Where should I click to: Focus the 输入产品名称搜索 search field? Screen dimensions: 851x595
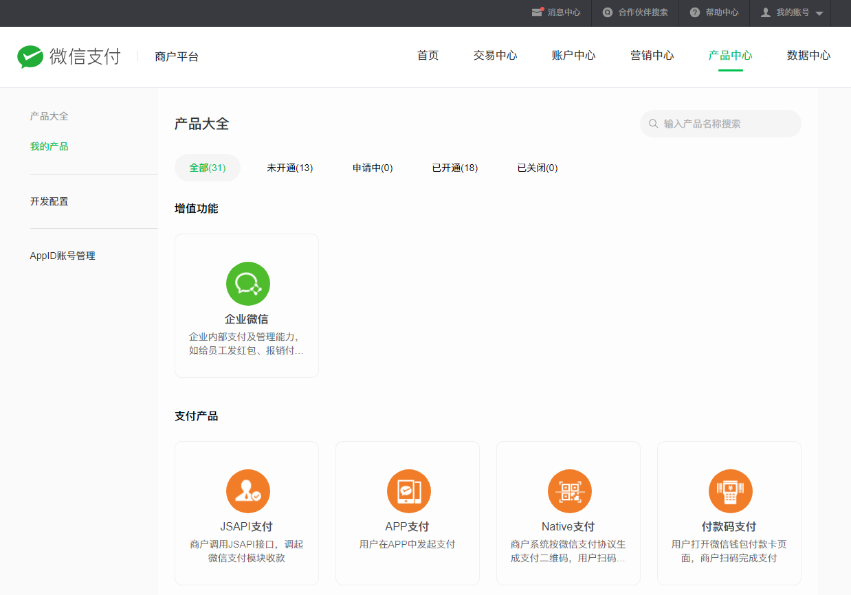(720, 124)
